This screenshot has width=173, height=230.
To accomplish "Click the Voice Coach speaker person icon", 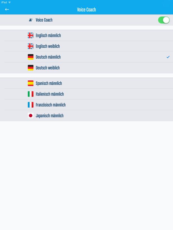I will (30, 20).
